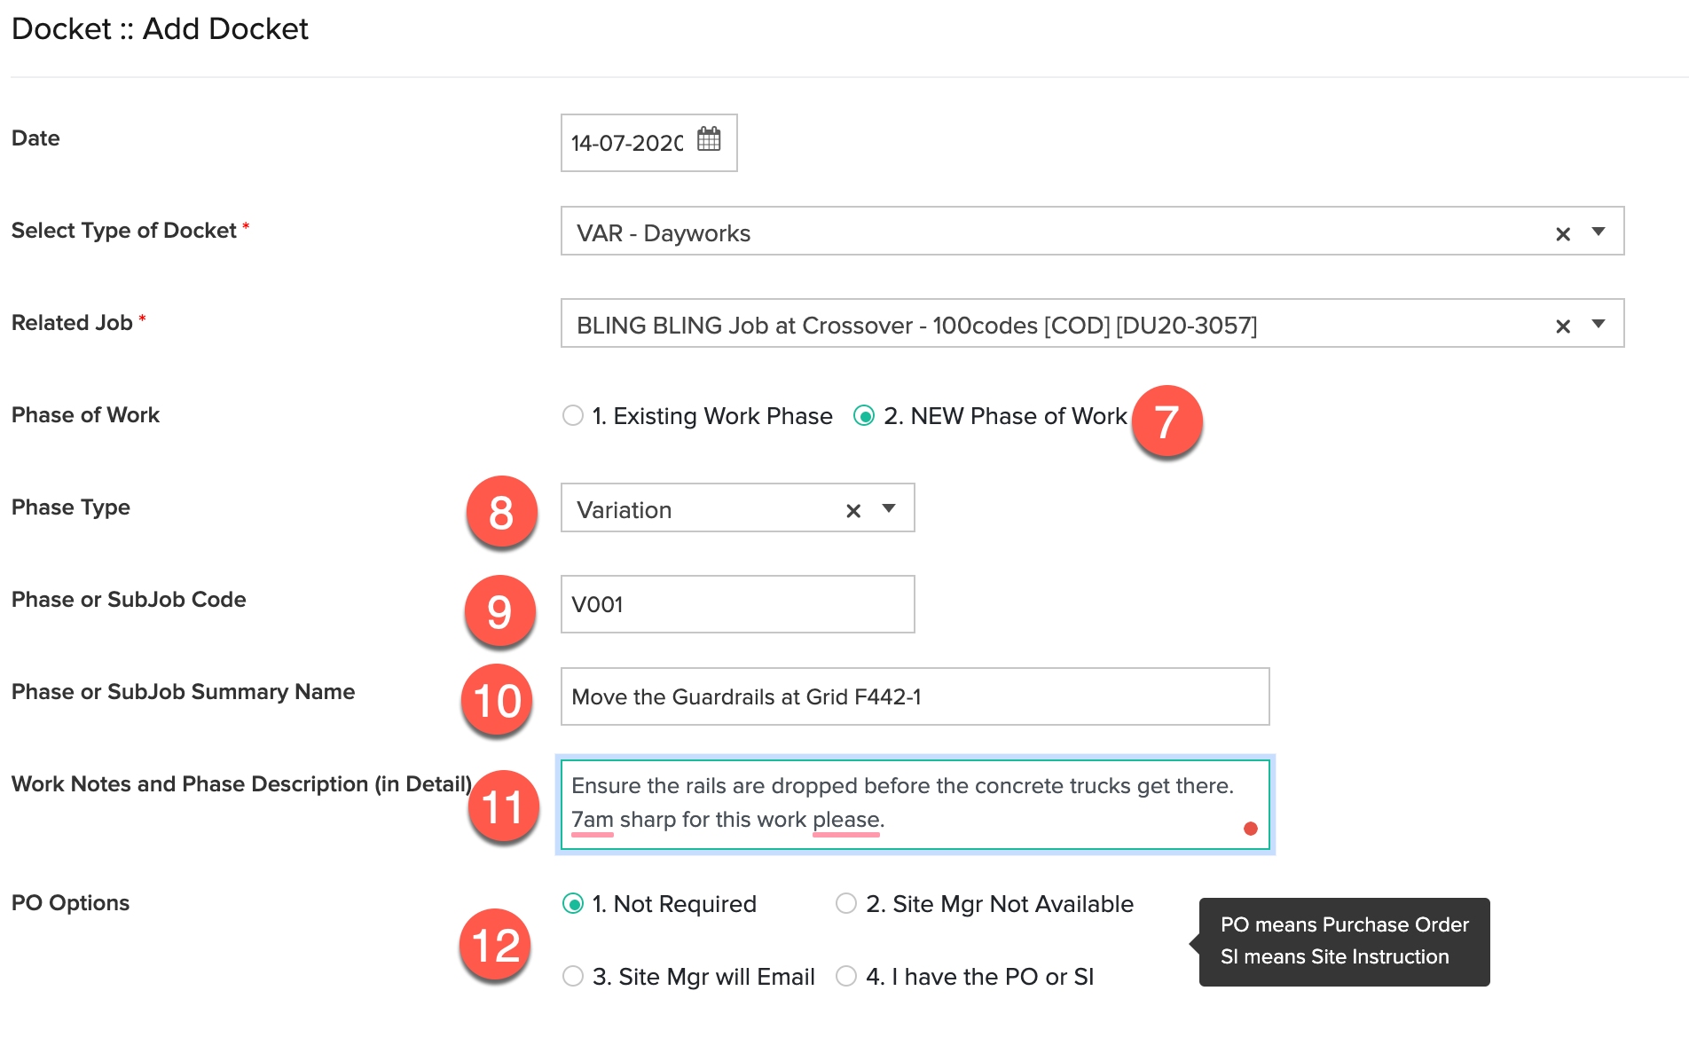Choose PO option 3. Site Mgr will Email
The image size is (1689, 1038).
tap(573, 976)
